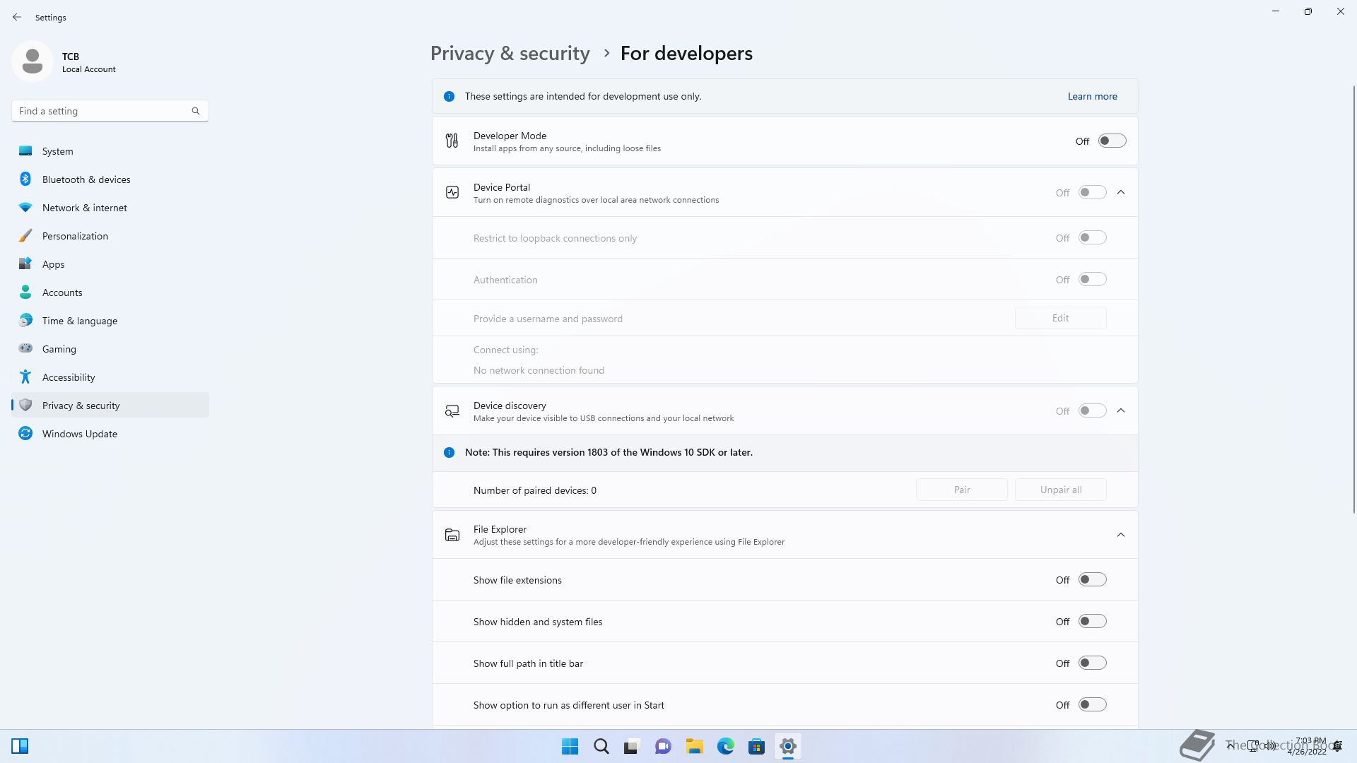1357x763 pixels.
Task: Turn on Show file extensions toggle
Action: click(1092, 580)
